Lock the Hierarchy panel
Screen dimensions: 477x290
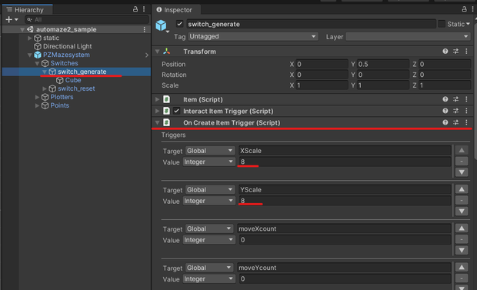click(135, 9)
